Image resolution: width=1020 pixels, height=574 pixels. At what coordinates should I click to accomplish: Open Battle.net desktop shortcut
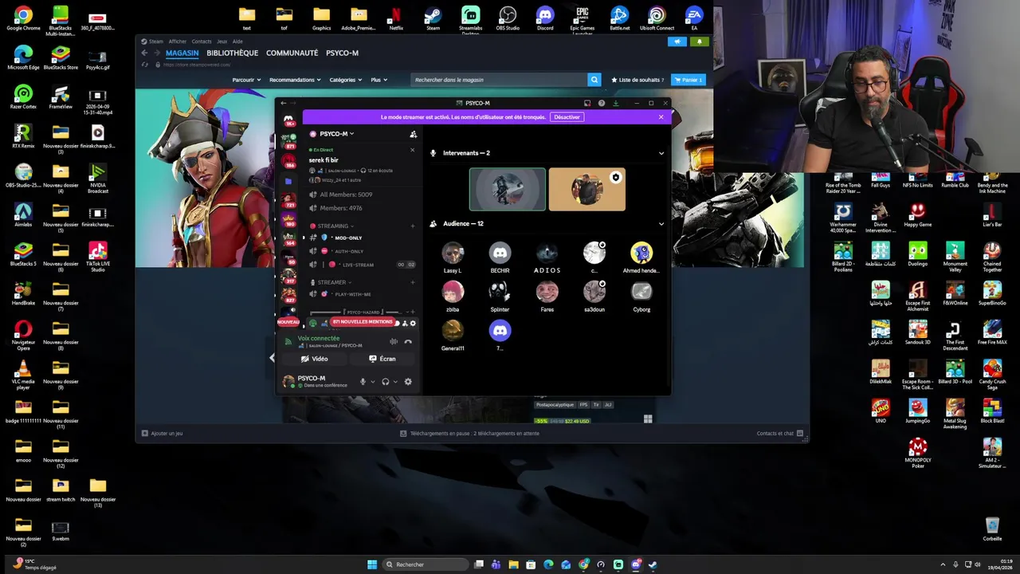pyautogui.click(x=619, y=18)
